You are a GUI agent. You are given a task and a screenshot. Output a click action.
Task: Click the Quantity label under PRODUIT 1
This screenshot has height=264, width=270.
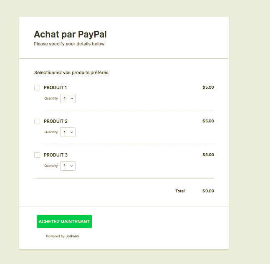[51, 98]
